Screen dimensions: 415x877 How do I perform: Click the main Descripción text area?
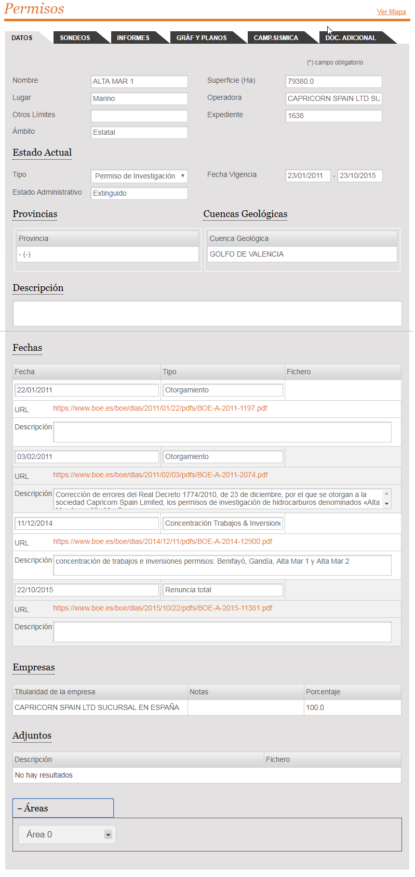point(207,313)
